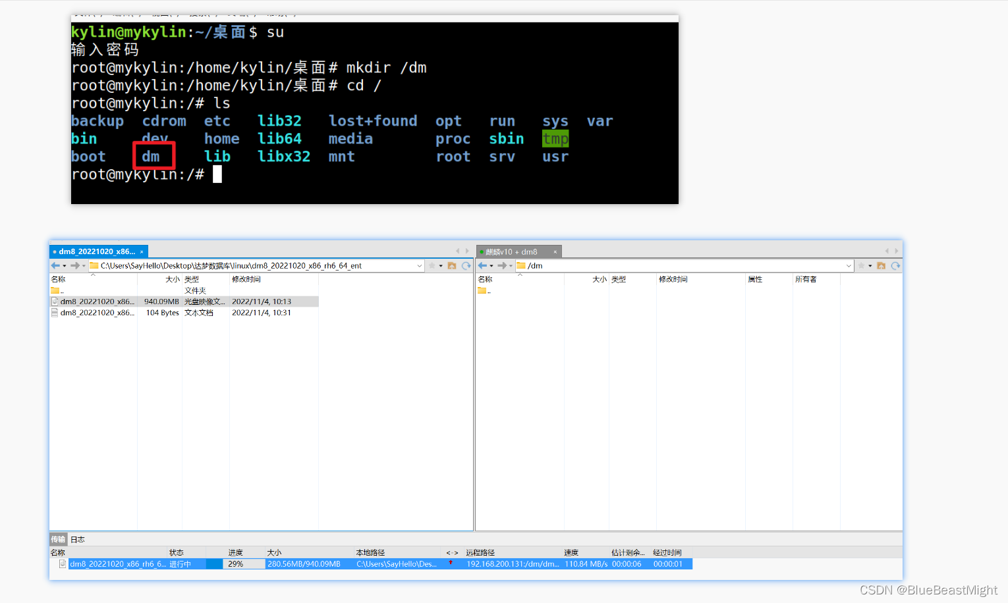Click the 进行中 status cell
Image resolution: width=1008 pixels, height=603 pixels.
(x=181, y=564)
